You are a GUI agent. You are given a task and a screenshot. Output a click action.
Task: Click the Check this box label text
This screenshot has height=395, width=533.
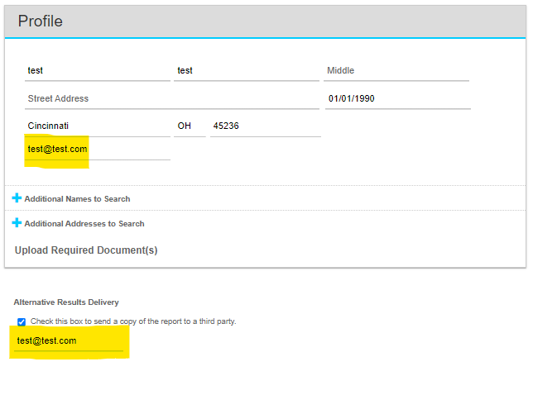tap(133, 321)
